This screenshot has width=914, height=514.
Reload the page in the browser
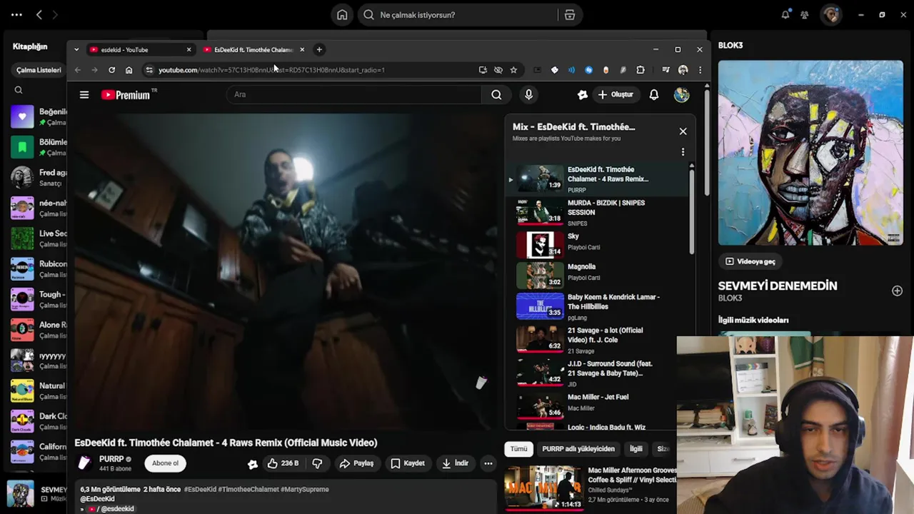pos(111,70)
